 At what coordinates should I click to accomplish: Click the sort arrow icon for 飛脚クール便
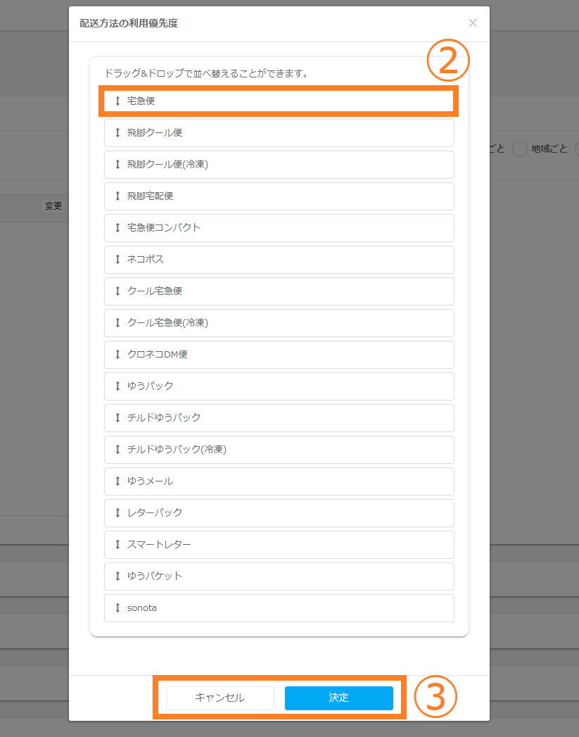[117, 132]
